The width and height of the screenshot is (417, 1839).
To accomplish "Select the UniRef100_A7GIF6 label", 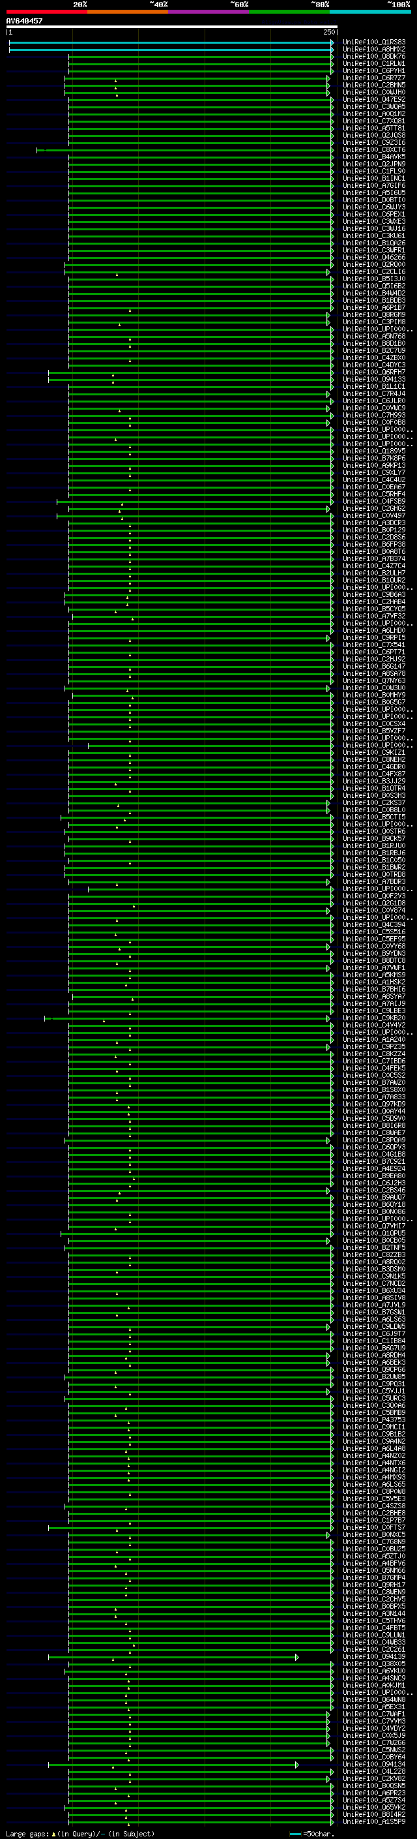I will coord(374,186).
